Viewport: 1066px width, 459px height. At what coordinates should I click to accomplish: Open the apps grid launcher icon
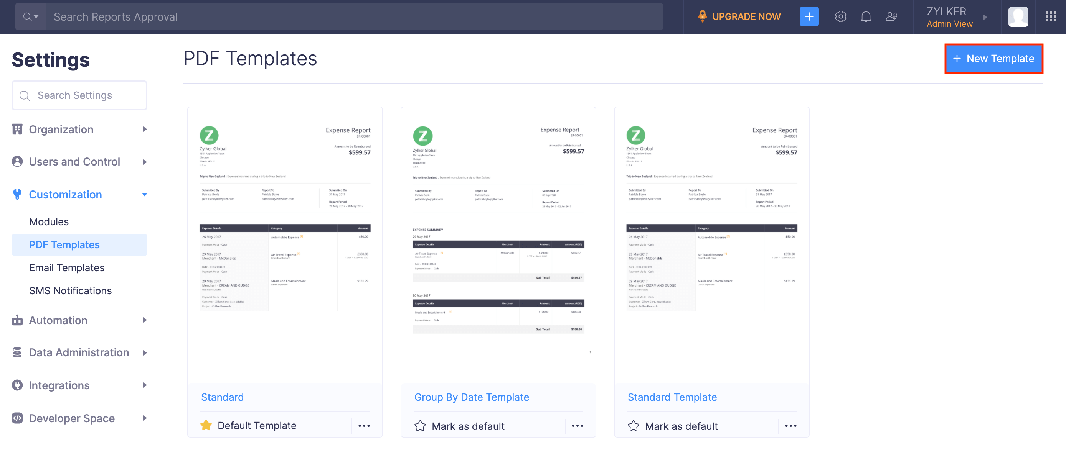(x=1051, y=16)
